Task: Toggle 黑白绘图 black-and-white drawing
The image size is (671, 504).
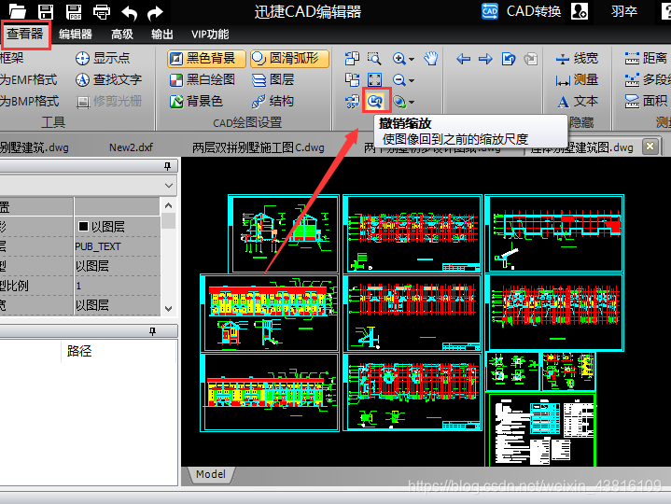Action: [x=202, y=79]
